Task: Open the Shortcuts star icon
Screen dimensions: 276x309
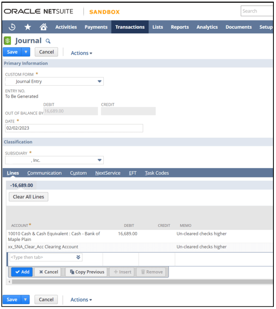Action: tap(28, 27)
